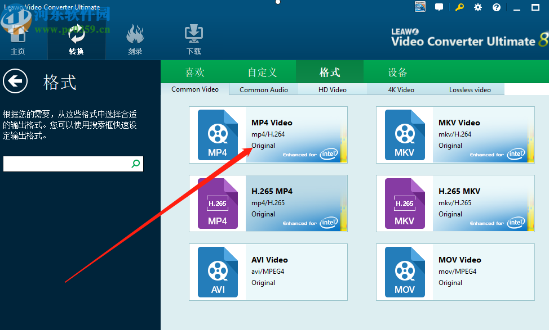Click the MP4 Video file icon

point(218,135)
